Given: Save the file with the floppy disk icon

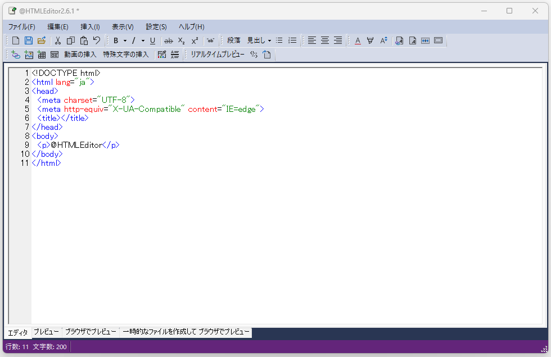Looking at the screenshot, I should (29, 40).
